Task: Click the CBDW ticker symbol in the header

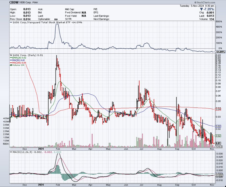Action: click(x=14, y=3)
